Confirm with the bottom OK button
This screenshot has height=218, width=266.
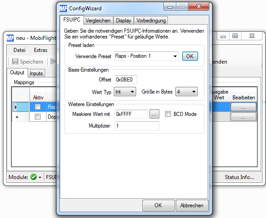[x=158, y=205]
